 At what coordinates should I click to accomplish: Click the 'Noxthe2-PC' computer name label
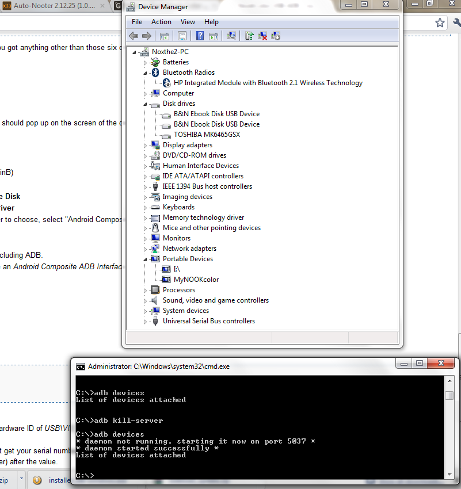[170, 52]
